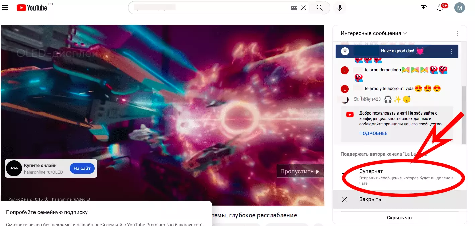Click avatar L next to te amo y te adoro
Viewport: 475px width, 226px height.
[x=345, y=89]
